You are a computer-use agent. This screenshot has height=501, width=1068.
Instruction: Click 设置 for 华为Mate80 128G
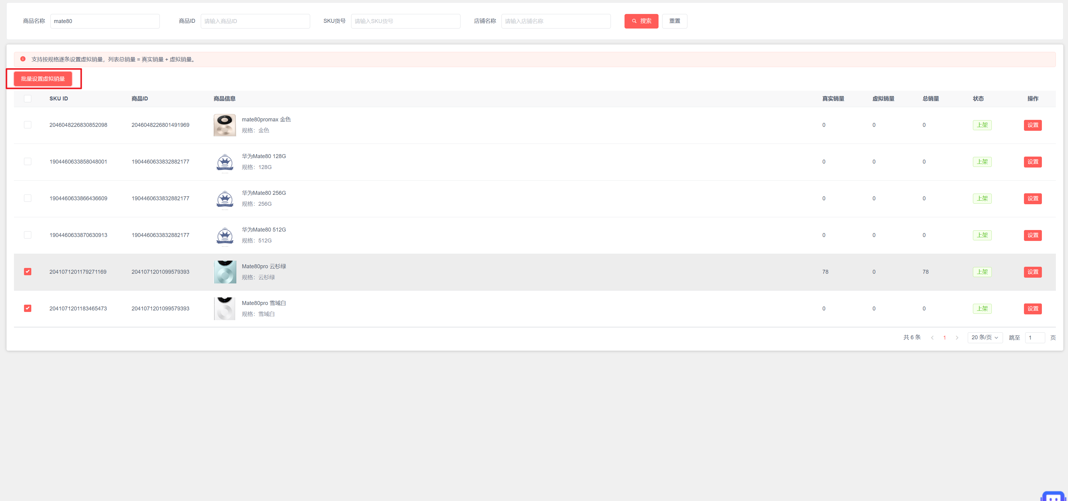coord(1033,162)
